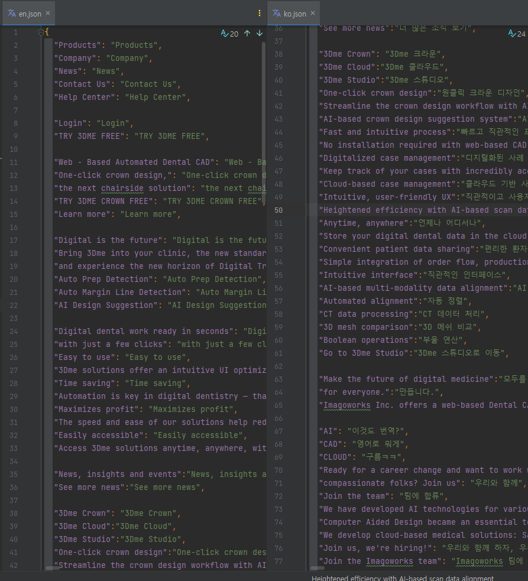Click line number 1 in en.json gutter
The image size is (528, 581).
pyautogui.click(x=15, y=33)
